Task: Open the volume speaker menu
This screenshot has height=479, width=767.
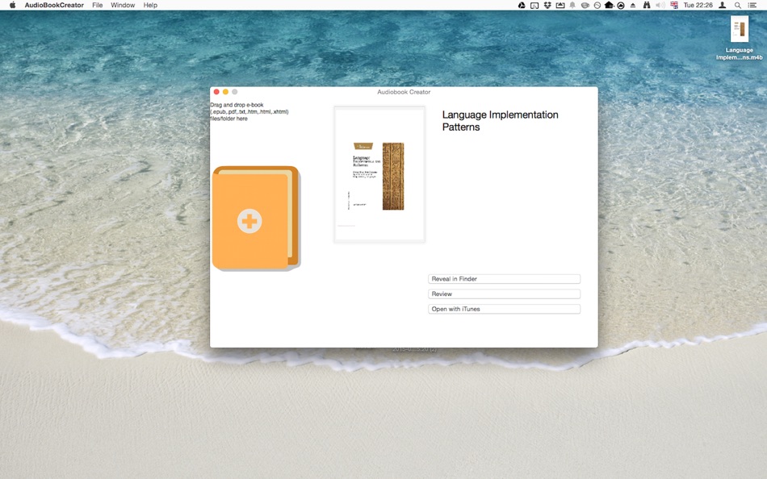Action: pyautogui.click(x=660, y=5)
